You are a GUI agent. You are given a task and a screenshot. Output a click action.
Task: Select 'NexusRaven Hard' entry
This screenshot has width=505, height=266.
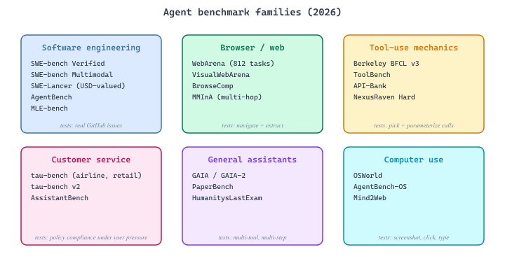tap(384, 97)
